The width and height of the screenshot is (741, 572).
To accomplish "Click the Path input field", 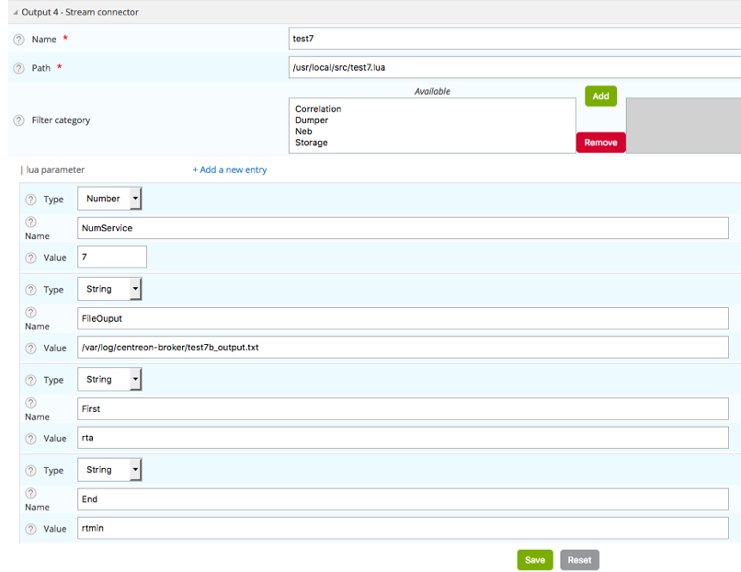I will tap(513, 67).
